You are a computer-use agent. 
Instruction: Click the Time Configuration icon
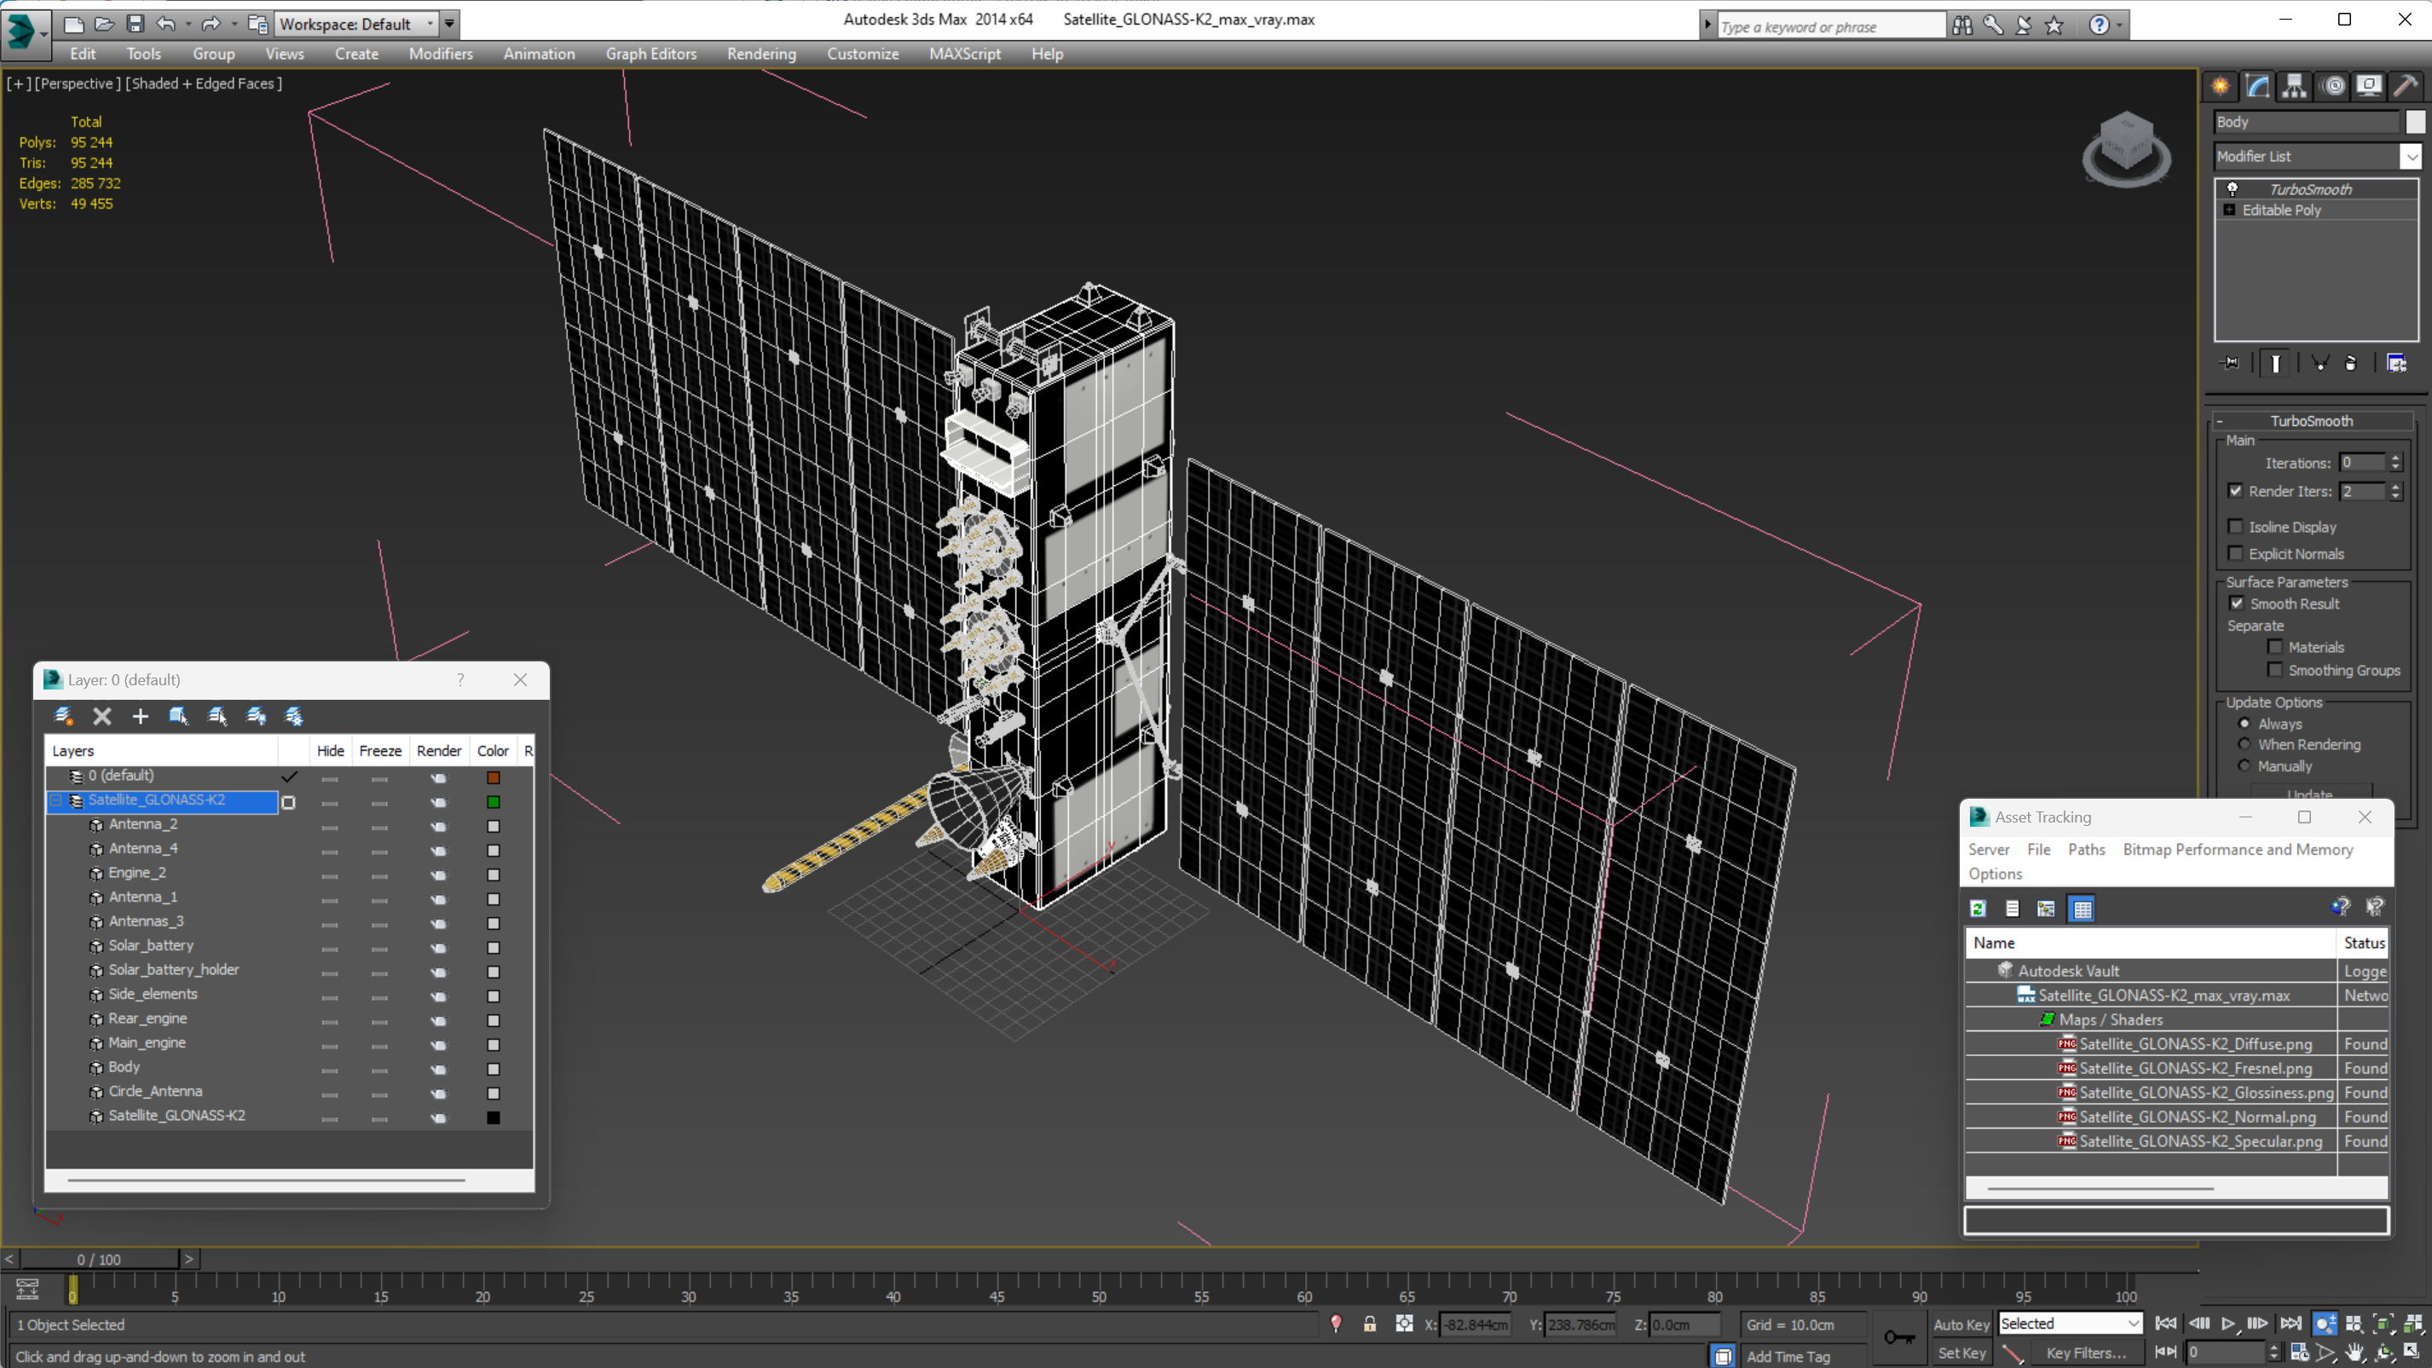[x=2300, y=1353]
